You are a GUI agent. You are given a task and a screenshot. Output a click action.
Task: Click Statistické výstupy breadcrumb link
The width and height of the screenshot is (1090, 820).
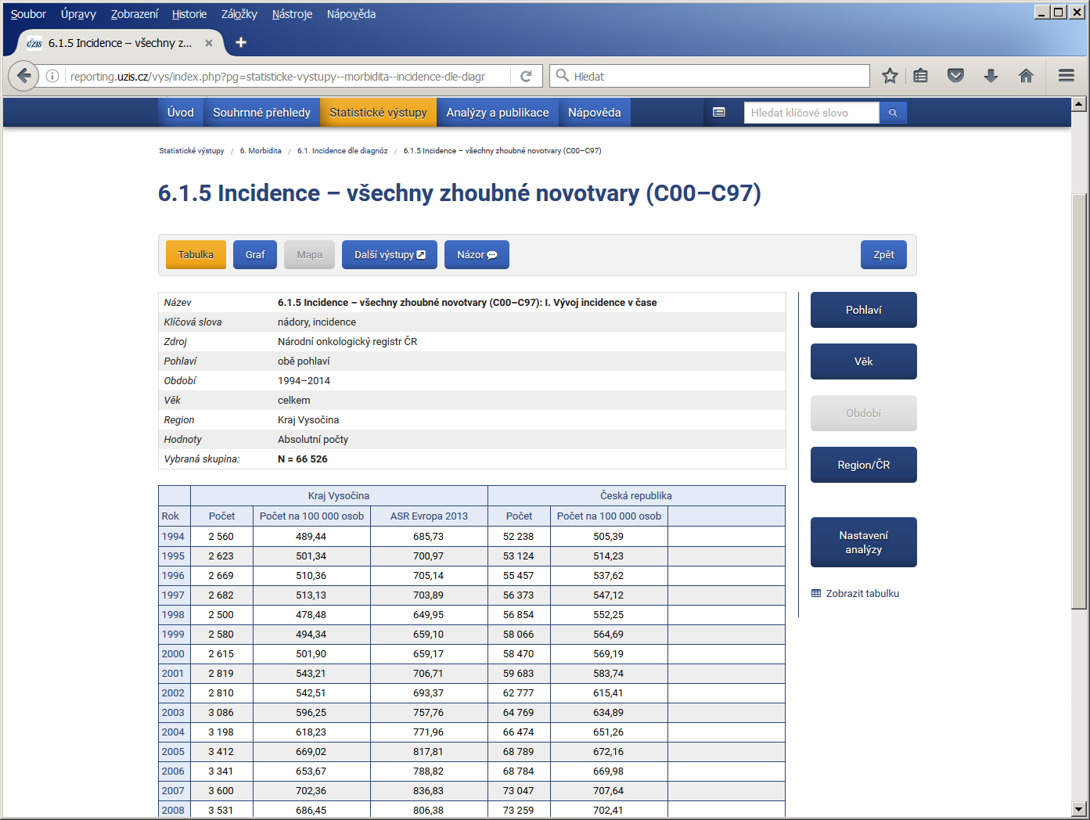click(192, 151)
